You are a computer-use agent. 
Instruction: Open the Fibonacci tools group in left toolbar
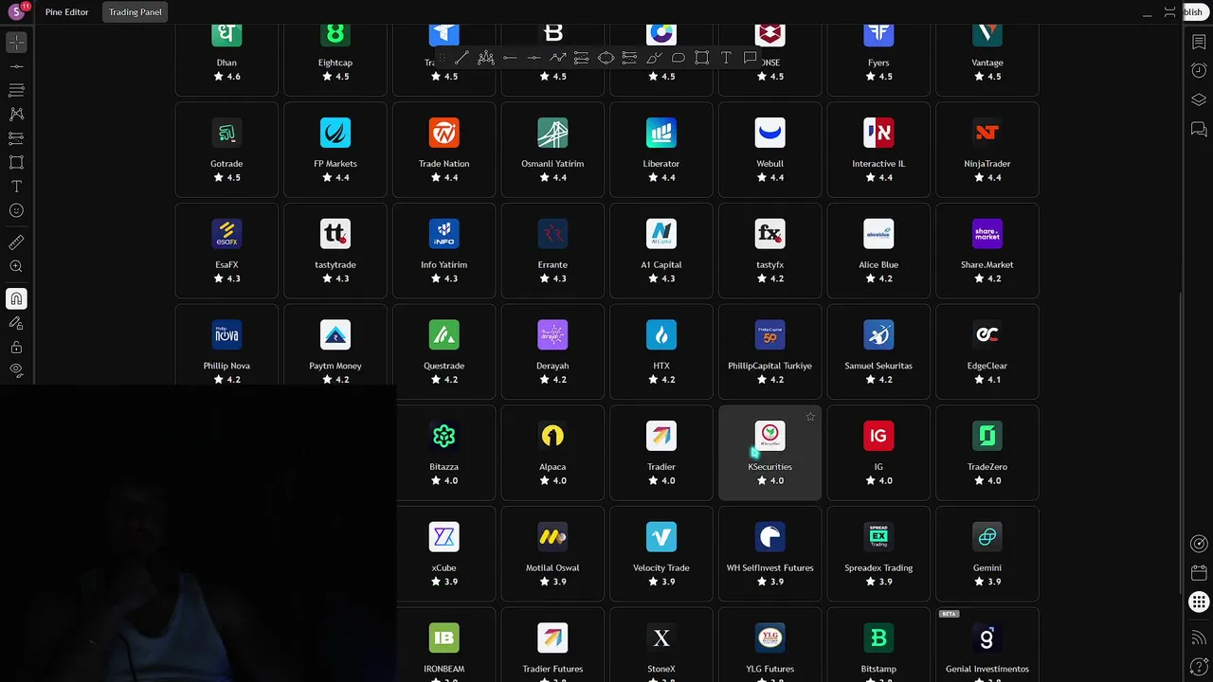(x=16, y=90)
